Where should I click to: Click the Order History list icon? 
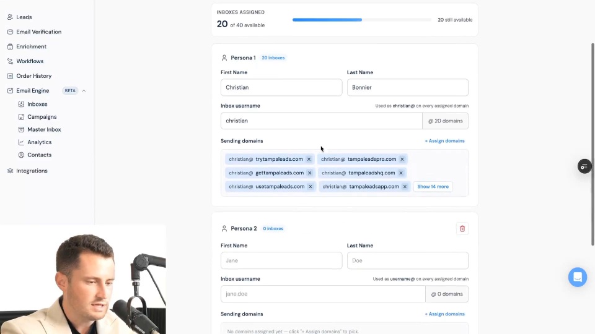click(x=11, y=75)
